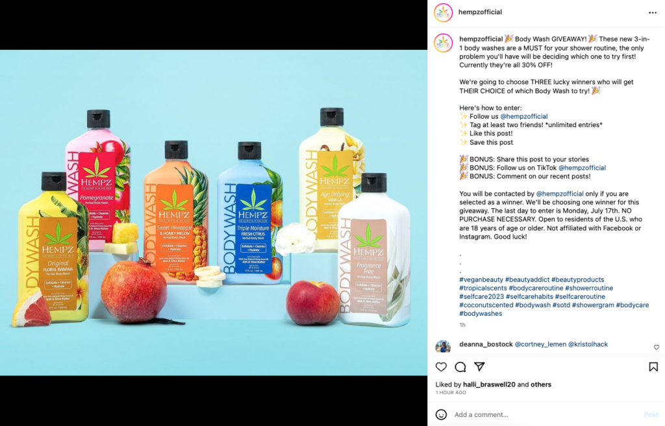
Task: Follow the @cortney_lemen mention
Action: [x=540, y=344]
